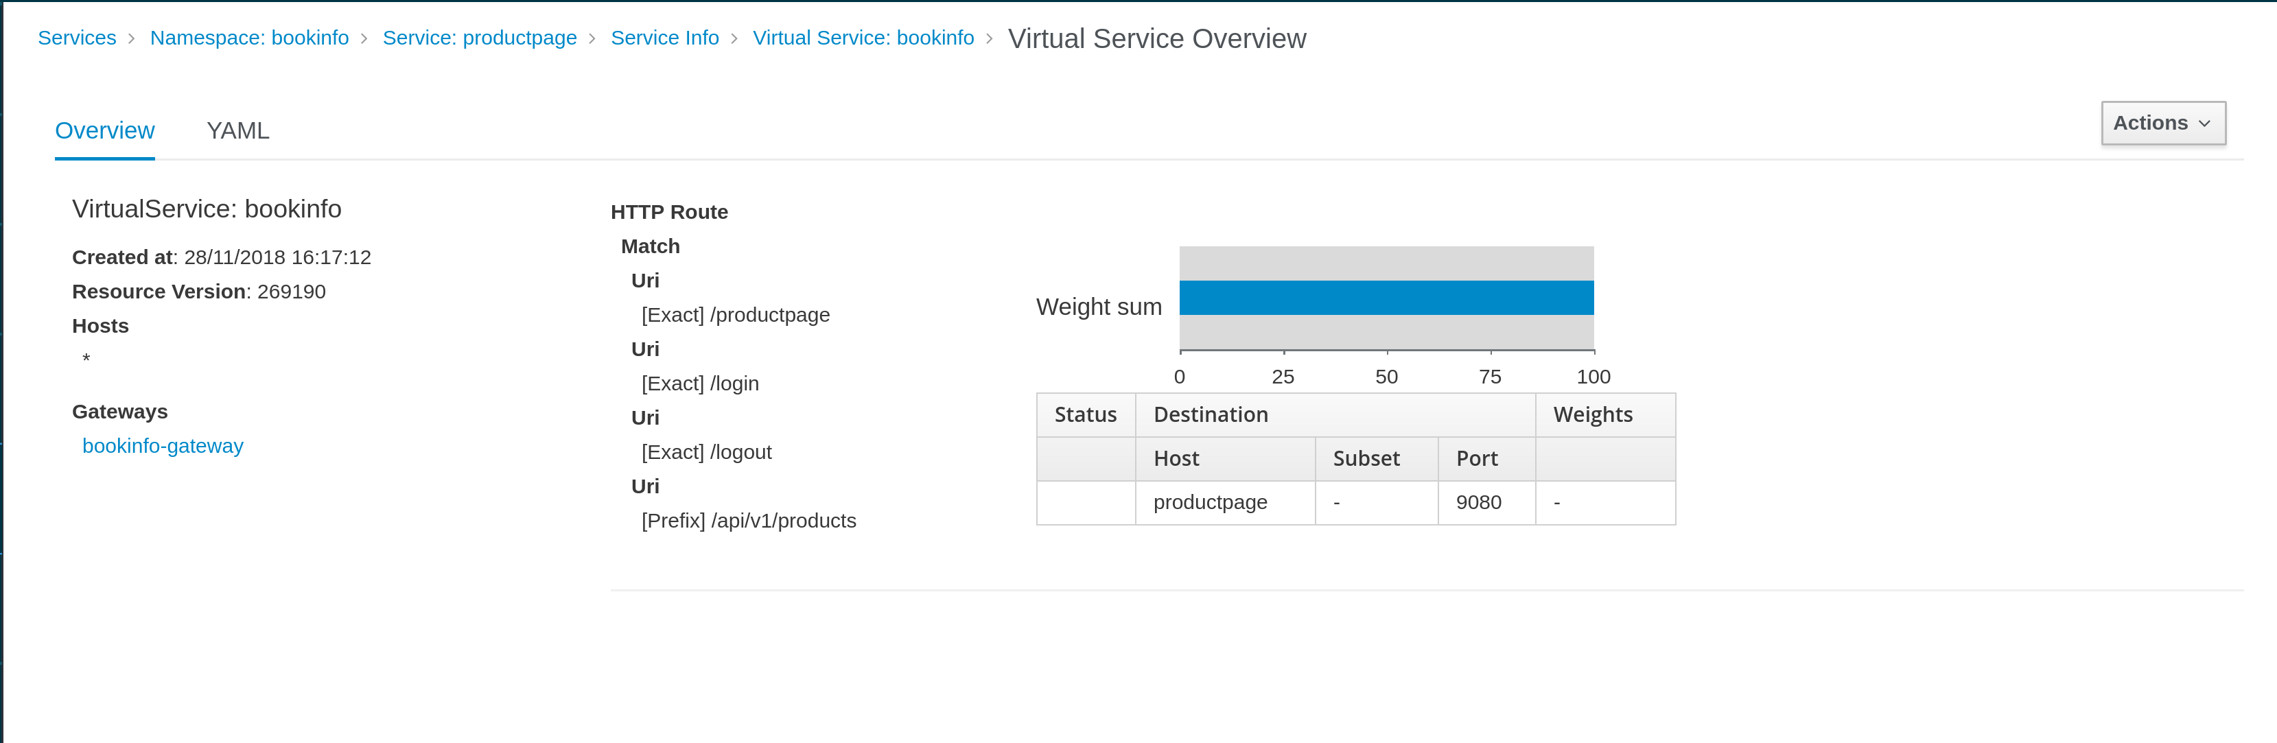Navigate to Service: productpage breadcrumb

(x=479, y=38)
